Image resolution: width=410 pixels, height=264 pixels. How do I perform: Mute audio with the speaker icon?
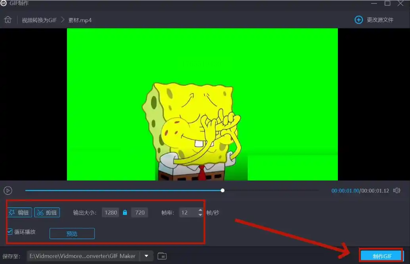397,191
